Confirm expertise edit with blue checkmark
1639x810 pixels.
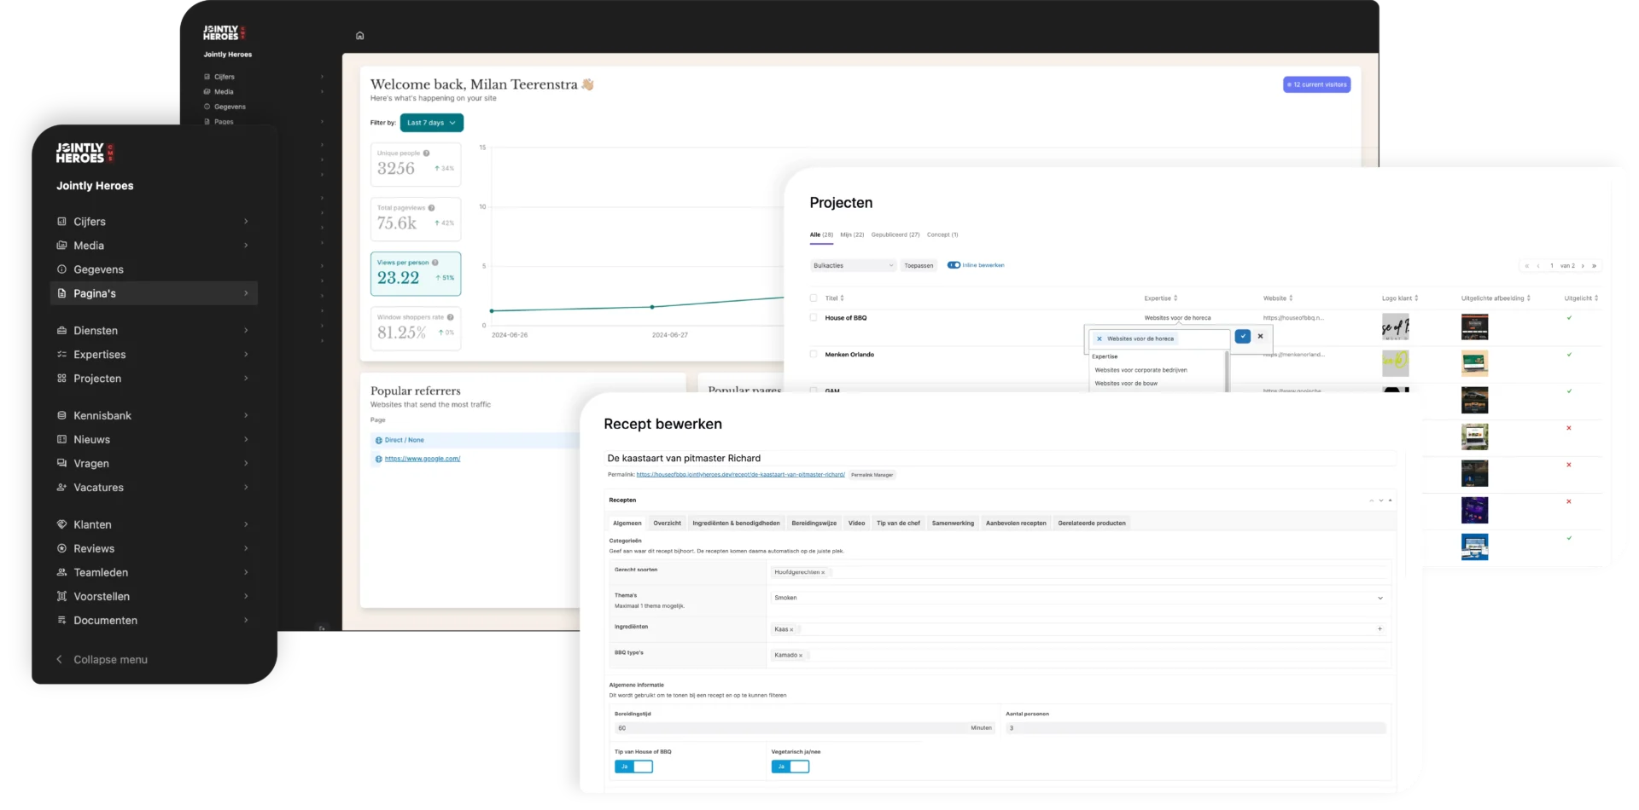click(1242, 337)
